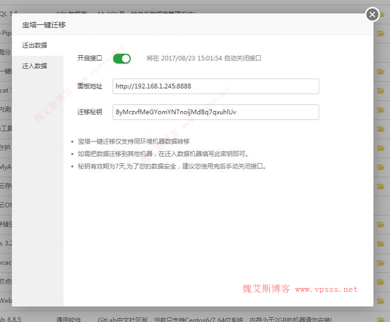This screenshot has height=322, width=390.
Task: Focus the 面板地址 URL input field
Action: pos(216,86)
